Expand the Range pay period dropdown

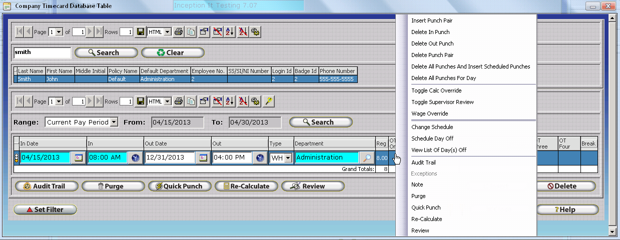coord(114,122)
